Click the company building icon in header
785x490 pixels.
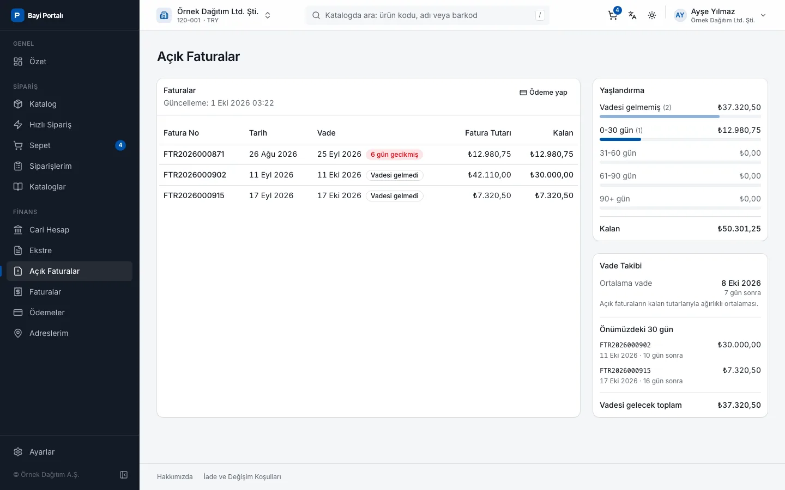[164, 15]
